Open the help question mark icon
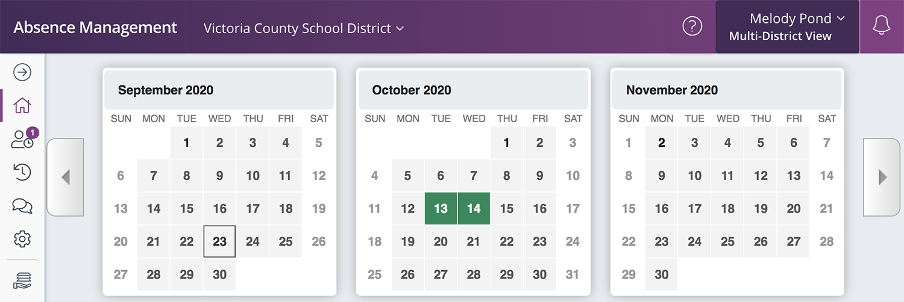 [692, 26]
